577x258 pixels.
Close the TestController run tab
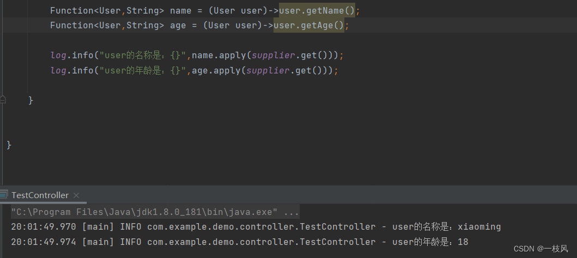tap(76, 195)
